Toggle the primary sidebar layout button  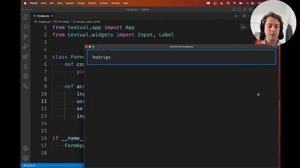[x=234, y=9]
